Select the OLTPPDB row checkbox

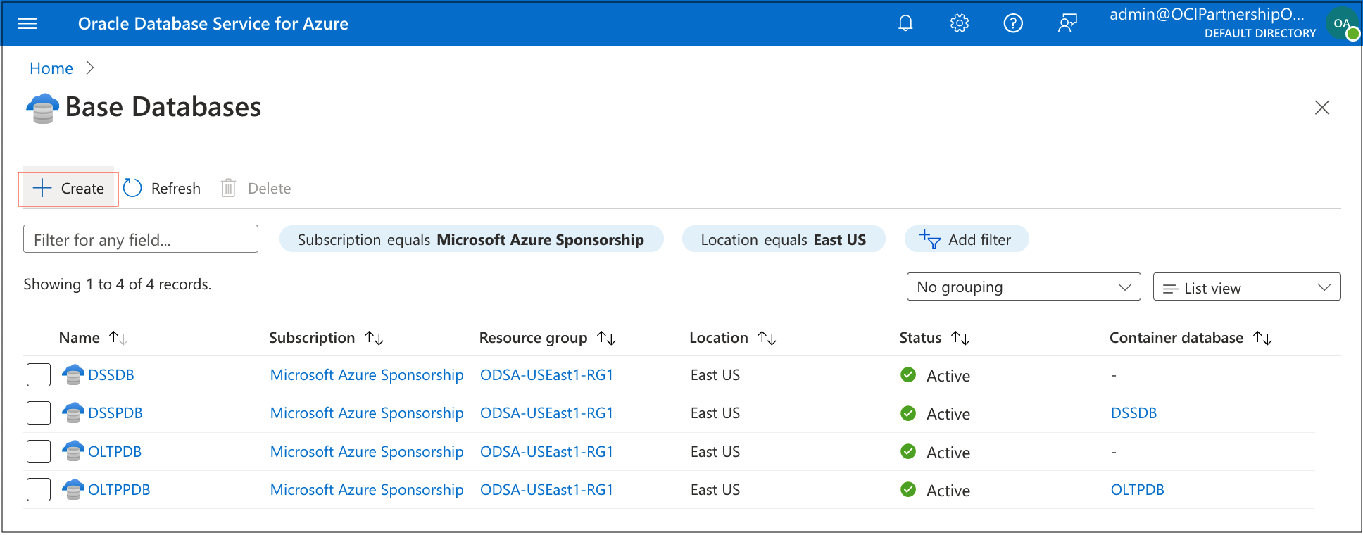coord(39,489)
